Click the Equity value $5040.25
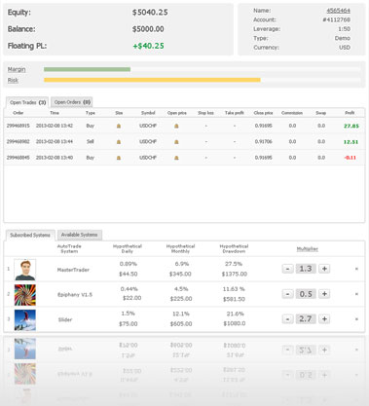The width and height of the screenshot is (369, 406). coord(150,13)
